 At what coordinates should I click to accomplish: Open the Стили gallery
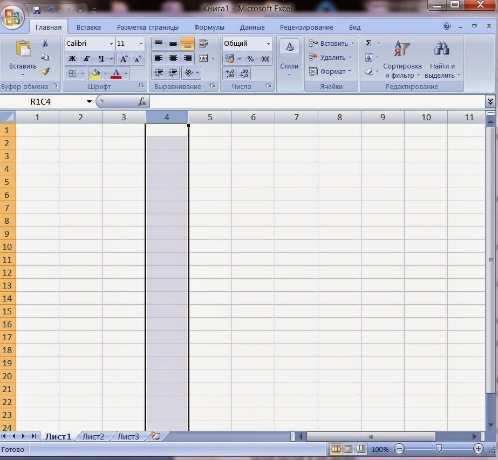click(289, 59)
